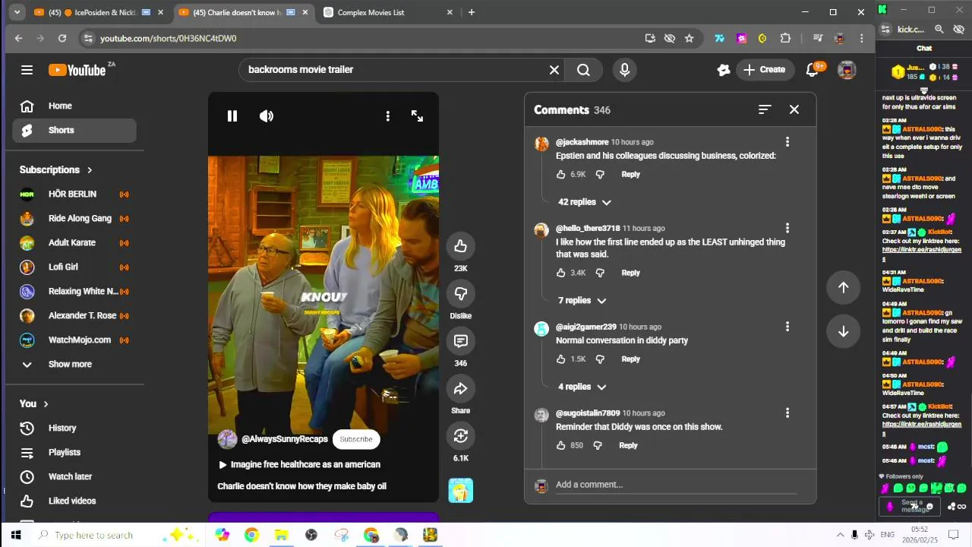Reply to @sugoistalin7809's comment
The height and width of the screenshot is (547, 972).
point(628,446)
